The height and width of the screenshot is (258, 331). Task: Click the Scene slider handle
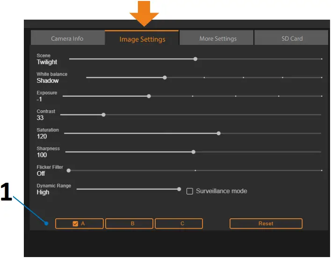[x=195, y=59]
